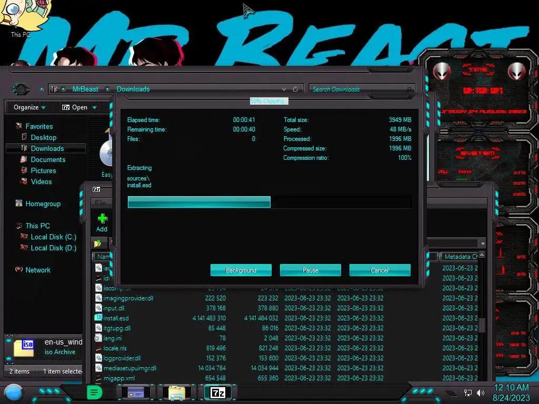The image size is (539, 404).
Task: Expand the address bar history dropdown
Action: [x=284, y=89]
